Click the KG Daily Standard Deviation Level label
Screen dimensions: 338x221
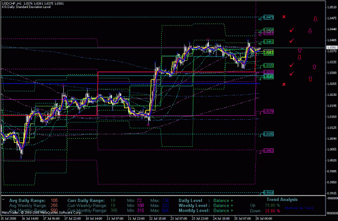pyautogui.click(x=26, y=7)
